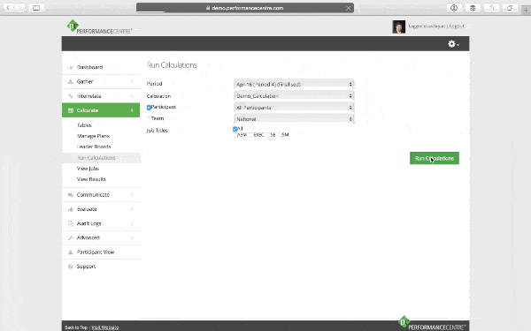
Task: Open Tables under Calculate
Action: [84, 125]
